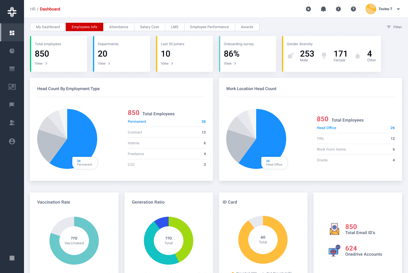Expand the Tovino T user dropdown
This screenshot has width=408, height=273.
pos(398,9)
